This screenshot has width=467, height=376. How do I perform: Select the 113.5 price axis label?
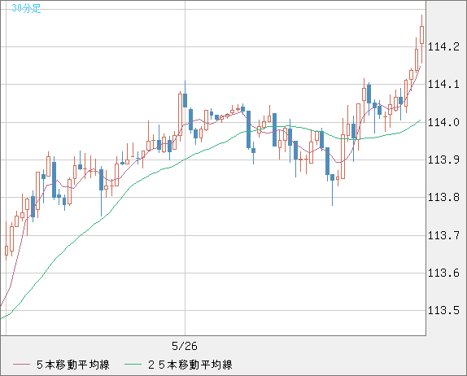[443, 310]
